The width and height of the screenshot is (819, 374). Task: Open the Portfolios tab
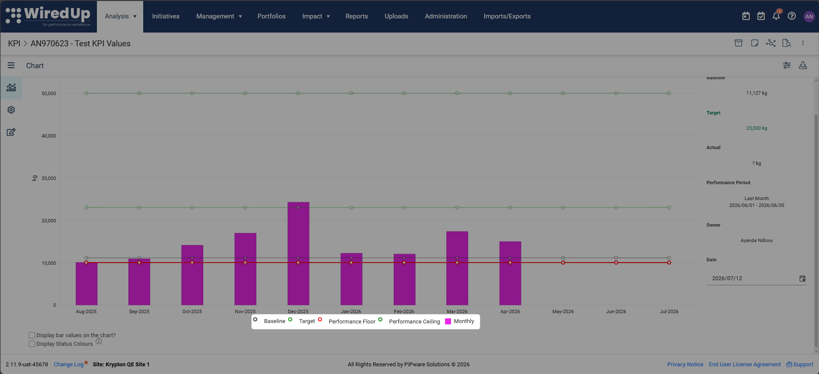[271, 16]
